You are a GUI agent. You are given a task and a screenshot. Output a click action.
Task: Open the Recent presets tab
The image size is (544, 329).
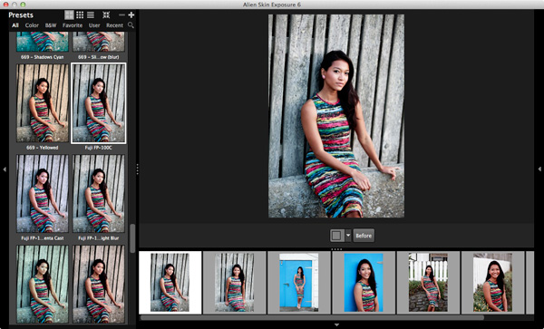tap(114, 25)
